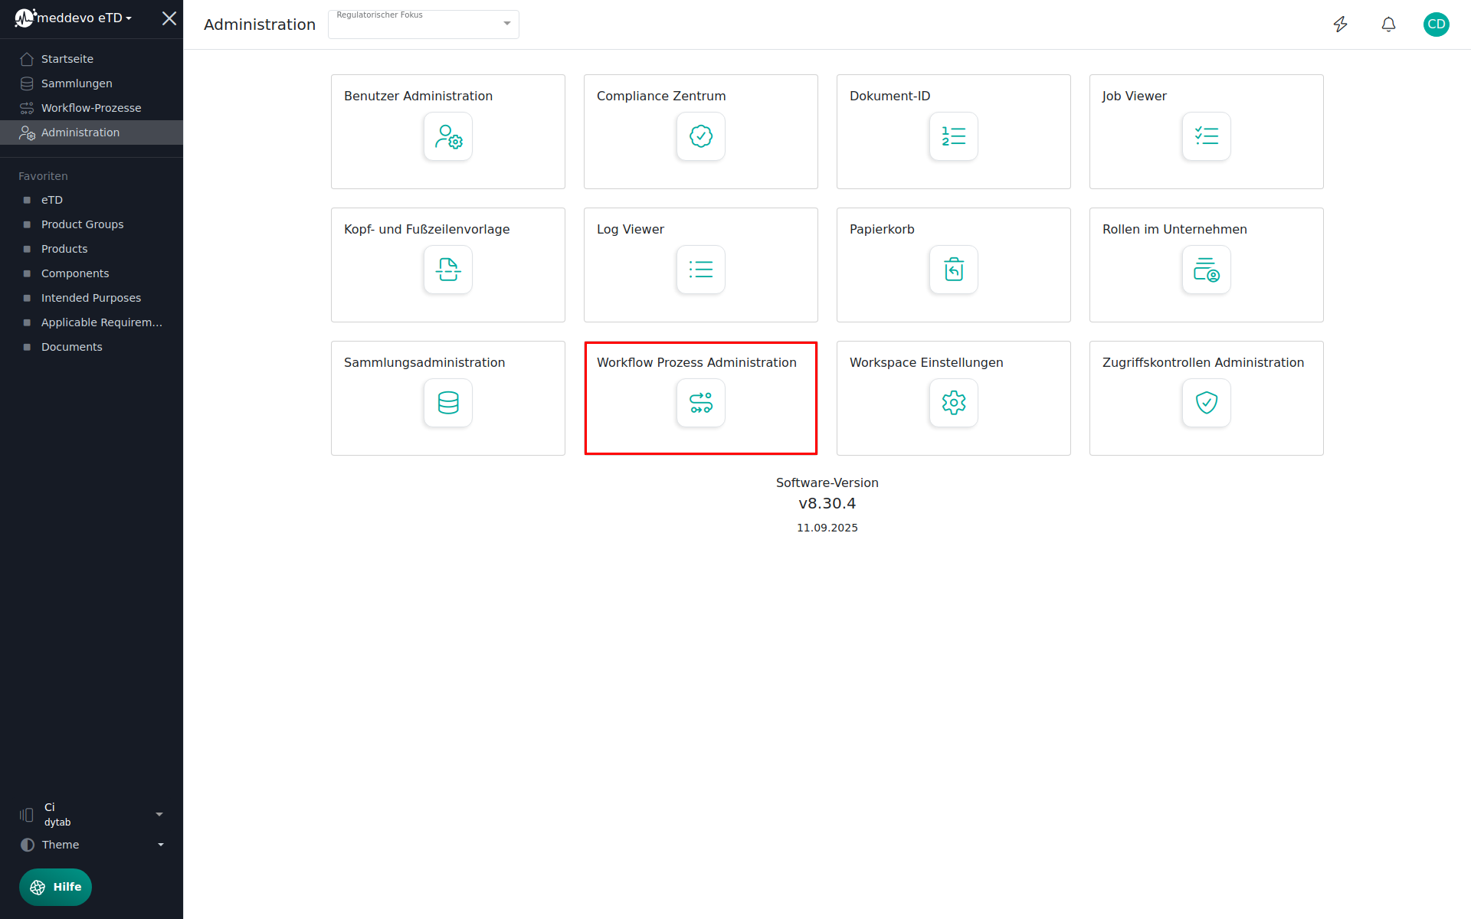Screen dimensions: 1471x919
Task: Click the date 11.09.2025 text
Action: click(827, 528)
